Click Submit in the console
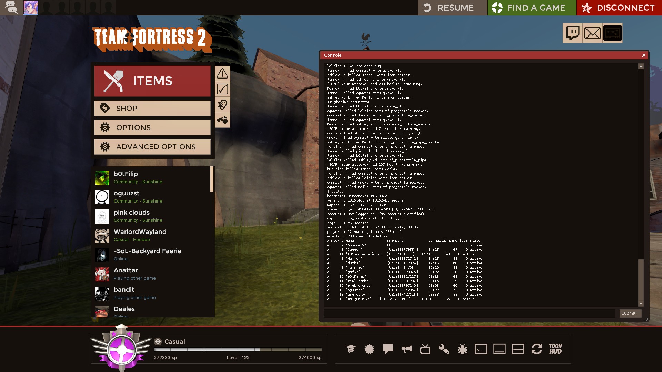 click(630, 313)
